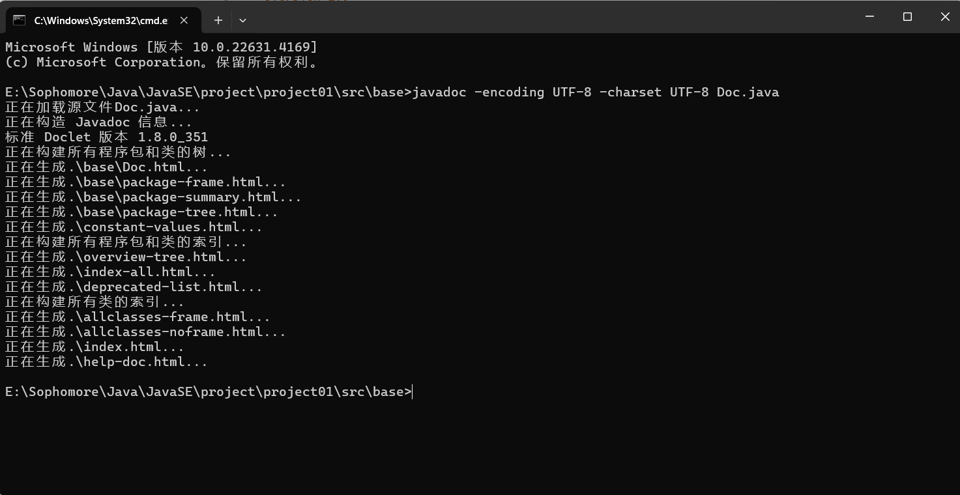Click the .\allclasses-frame.html output line
960x495 pixels.
[x=138, y=317]
